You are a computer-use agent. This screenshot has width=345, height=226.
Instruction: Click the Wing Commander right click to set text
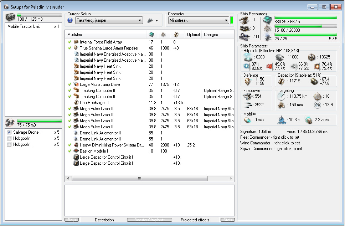click(x=270, y=143)
